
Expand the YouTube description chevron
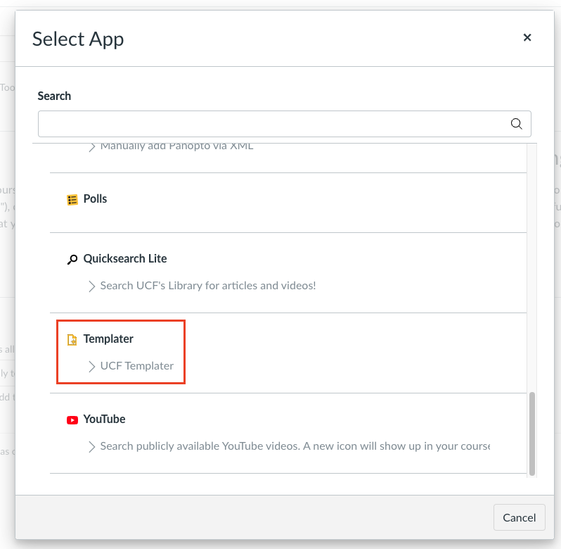(x=91, y=446)
